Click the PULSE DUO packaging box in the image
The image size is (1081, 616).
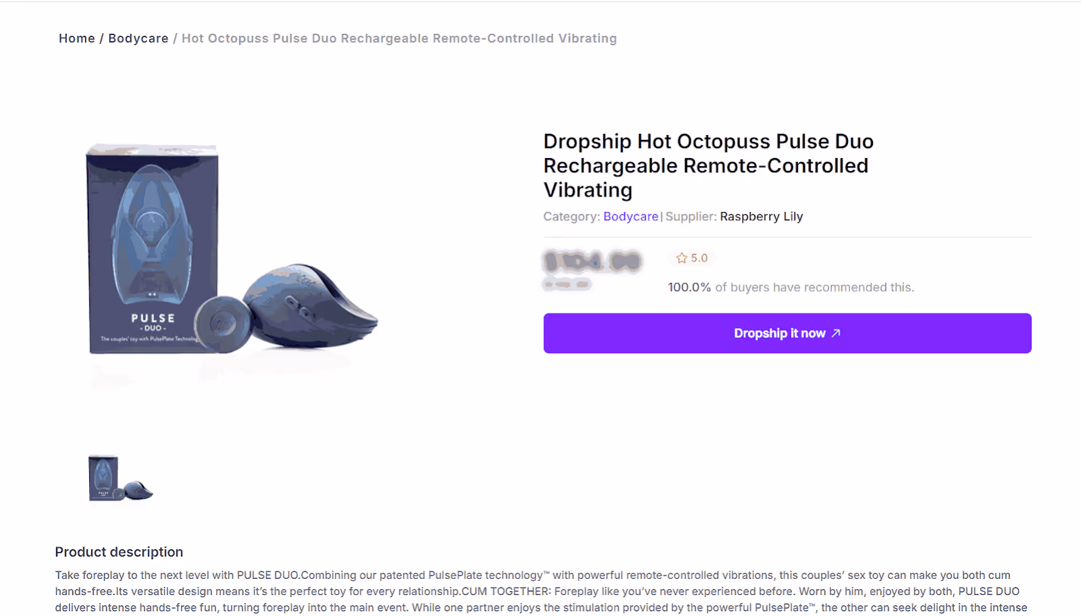[152, 250]
